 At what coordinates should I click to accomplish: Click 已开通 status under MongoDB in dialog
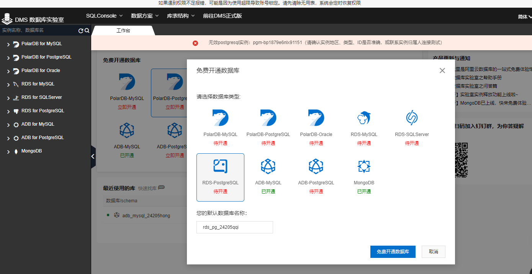click(364, 191)
